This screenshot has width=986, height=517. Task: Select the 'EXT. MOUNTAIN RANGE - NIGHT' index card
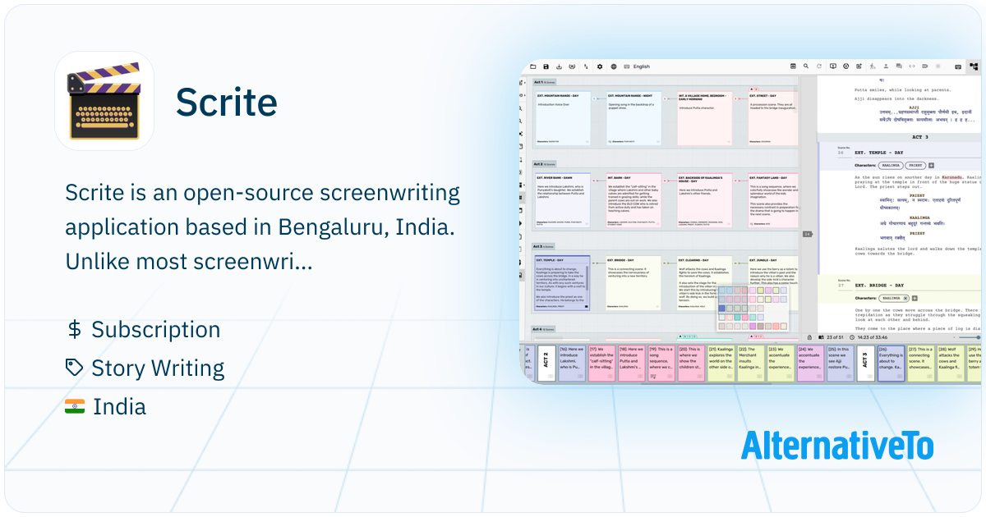click(634, 118)
